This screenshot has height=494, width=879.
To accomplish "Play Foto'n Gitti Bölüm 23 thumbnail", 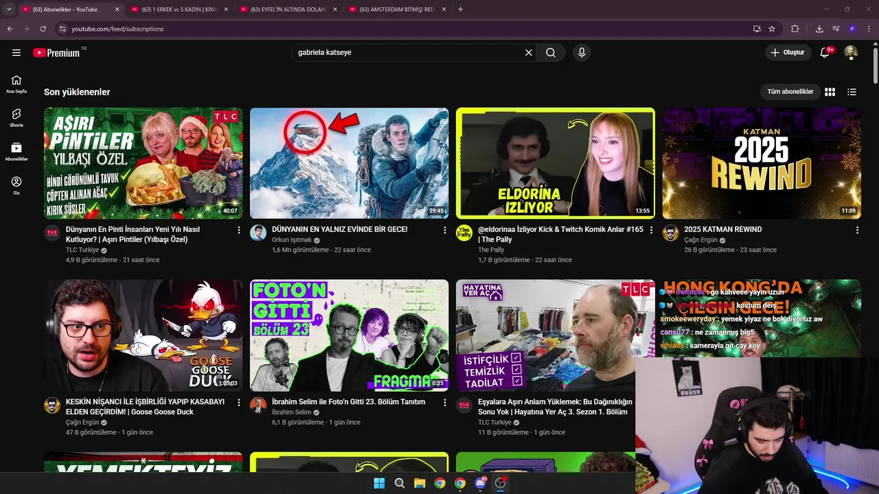I will (x=349, y=336).
